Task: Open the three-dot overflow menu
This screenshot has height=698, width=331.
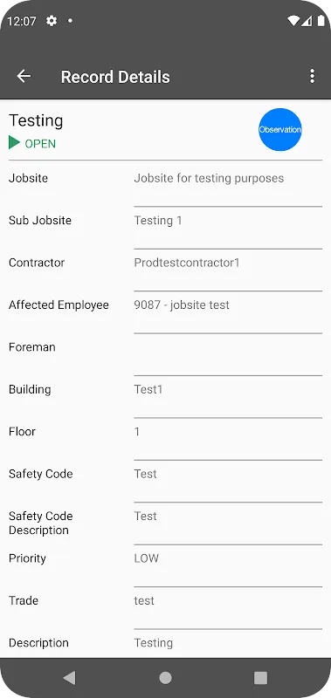Action: click(x=313, y=76)
